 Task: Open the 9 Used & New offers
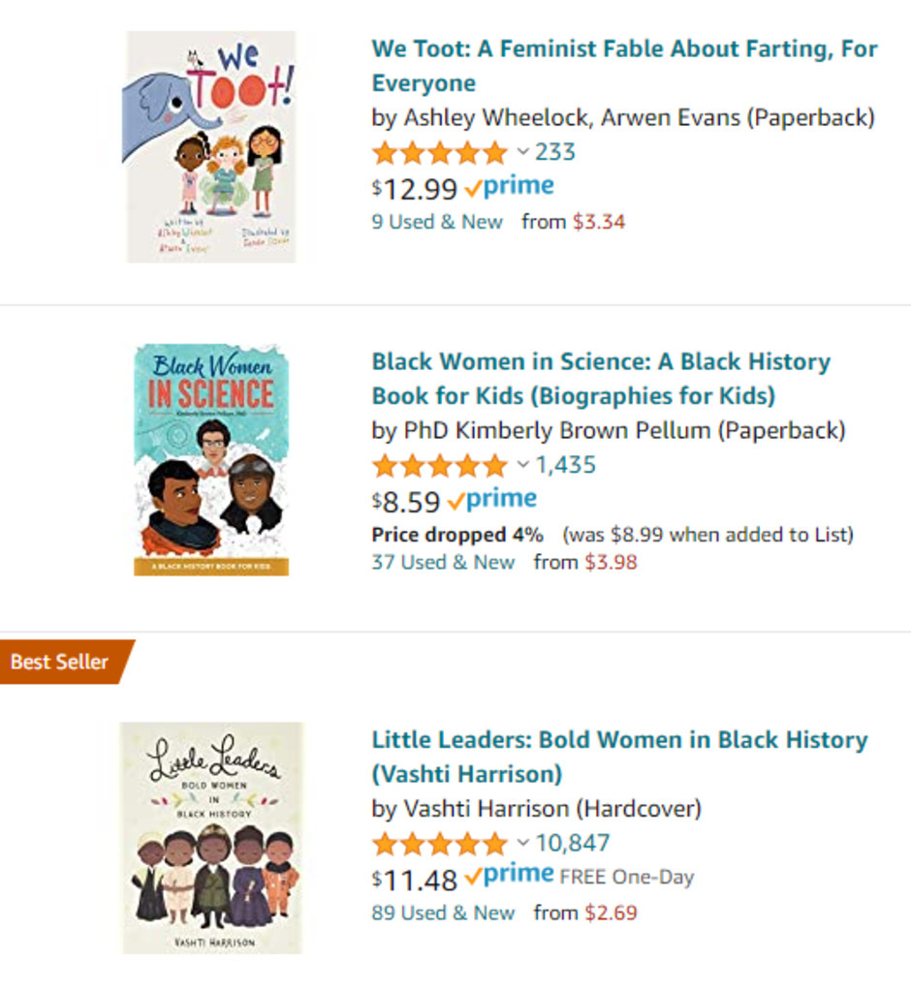click(x=437, y=222)
